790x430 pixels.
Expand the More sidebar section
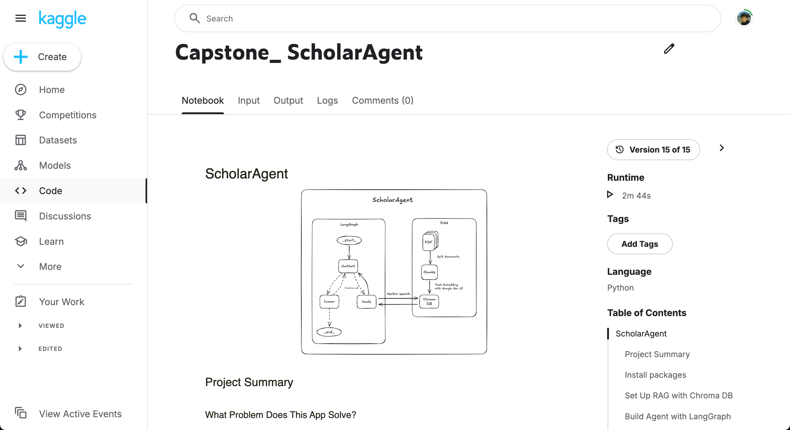tap(21, 266)
